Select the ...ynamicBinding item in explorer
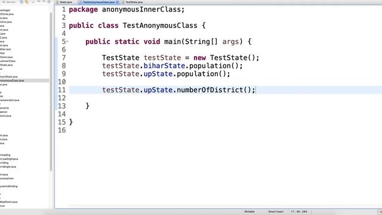This screenshot has width=382, height=215. coord(9,186)
